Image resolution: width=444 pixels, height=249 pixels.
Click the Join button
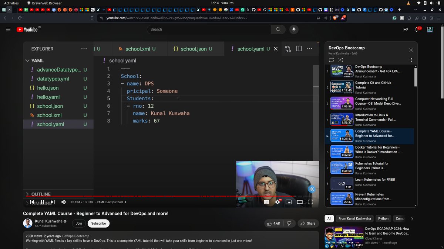(x=79, y=223)
